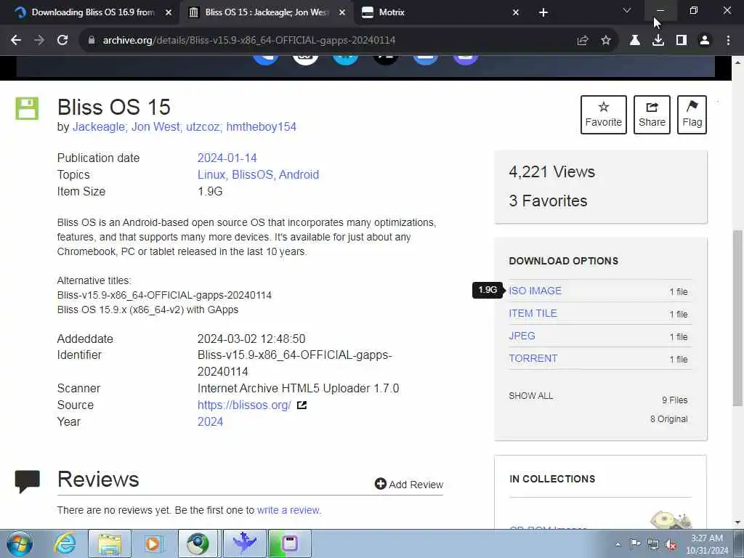Viewport: 744px width, 558px height.
Task: Launch Internet Explorer from the taskbar
Action: pos(64,543)
